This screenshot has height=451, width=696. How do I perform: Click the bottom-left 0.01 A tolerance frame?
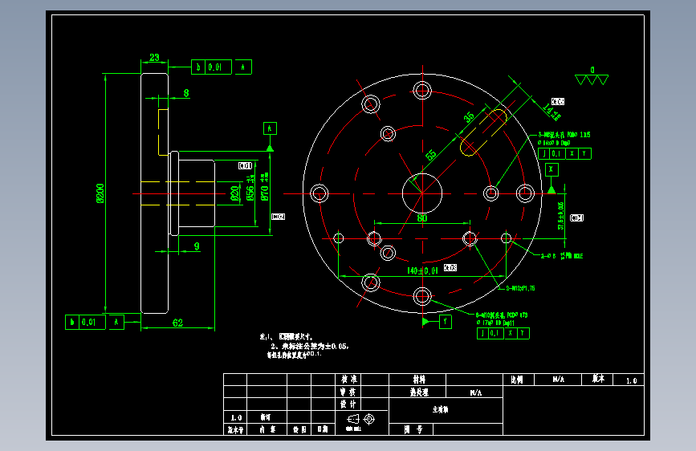click(x=95, y=322)
